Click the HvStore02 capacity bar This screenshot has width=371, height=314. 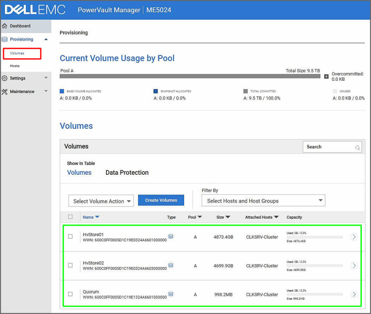pyautogui.click(x=315, y=266)
